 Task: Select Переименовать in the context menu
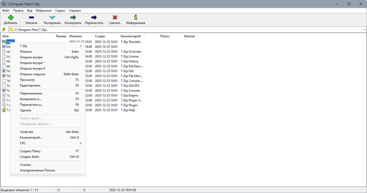(x=31, y=93)
